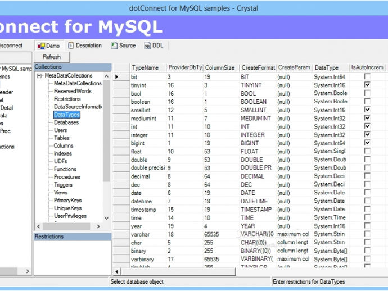Select DataSourceInformation tree item
388x291 pixels.
coord(78,107)
